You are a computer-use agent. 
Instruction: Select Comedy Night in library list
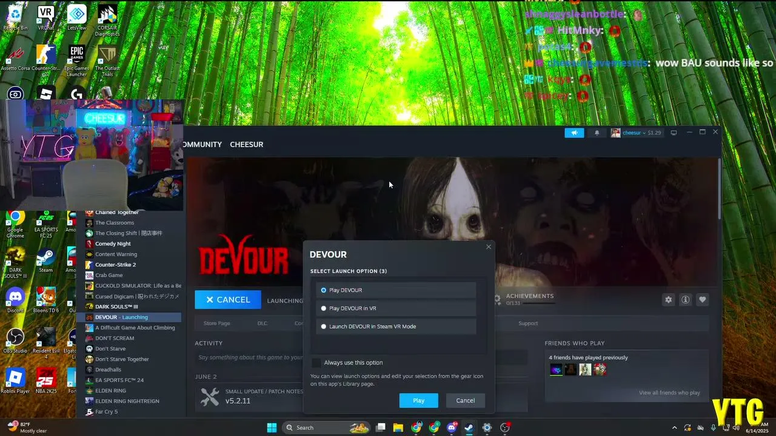pyautogui.click(x=113, y=244)
